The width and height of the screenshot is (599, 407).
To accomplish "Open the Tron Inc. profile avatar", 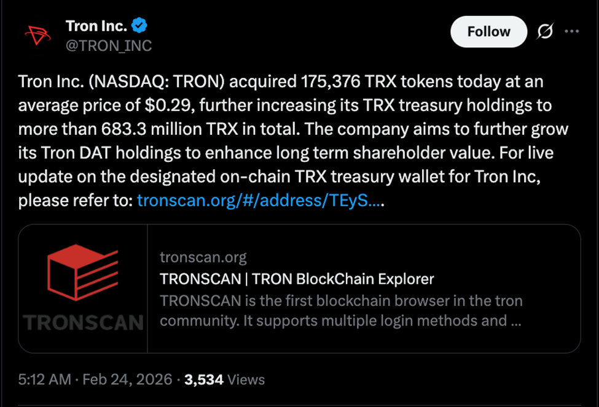I will (x=37, y=34).
